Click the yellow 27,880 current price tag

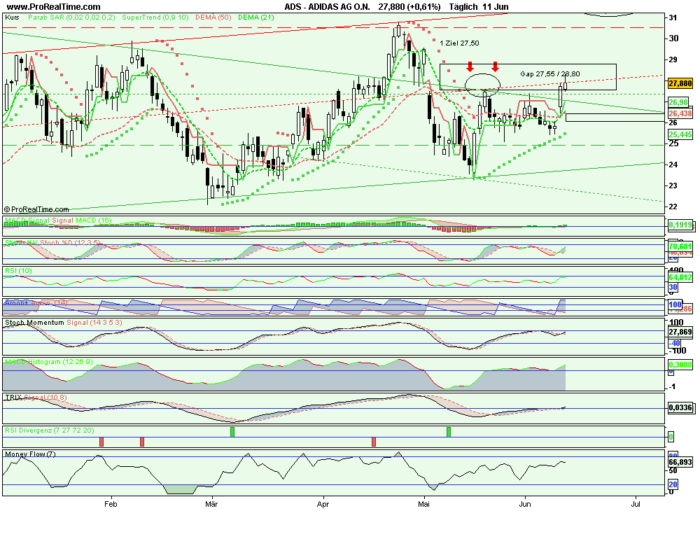[x=680, y=83]
